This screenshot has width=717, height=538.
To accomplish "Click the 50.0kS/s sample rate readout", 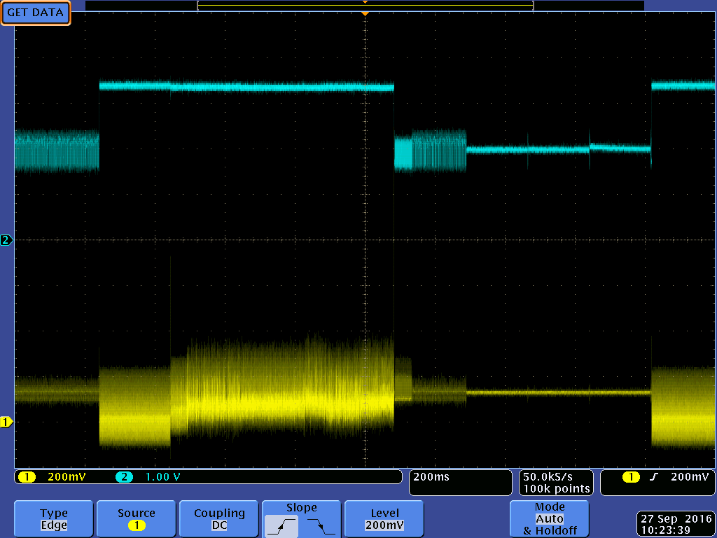I will click(x=548, y=476).
